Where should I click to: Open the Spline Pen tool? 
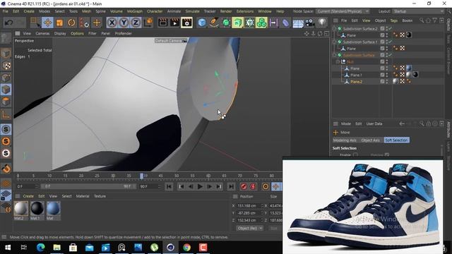click(x=214, y=23)
